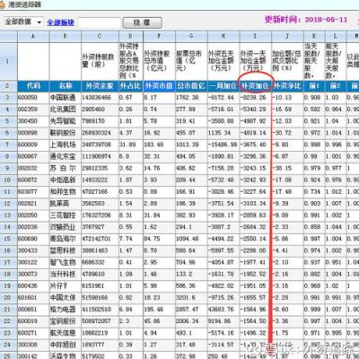Viewport: 359px width, 359px height.
Task: Click the 一周加仓 header cell
Action: point(223,86)
